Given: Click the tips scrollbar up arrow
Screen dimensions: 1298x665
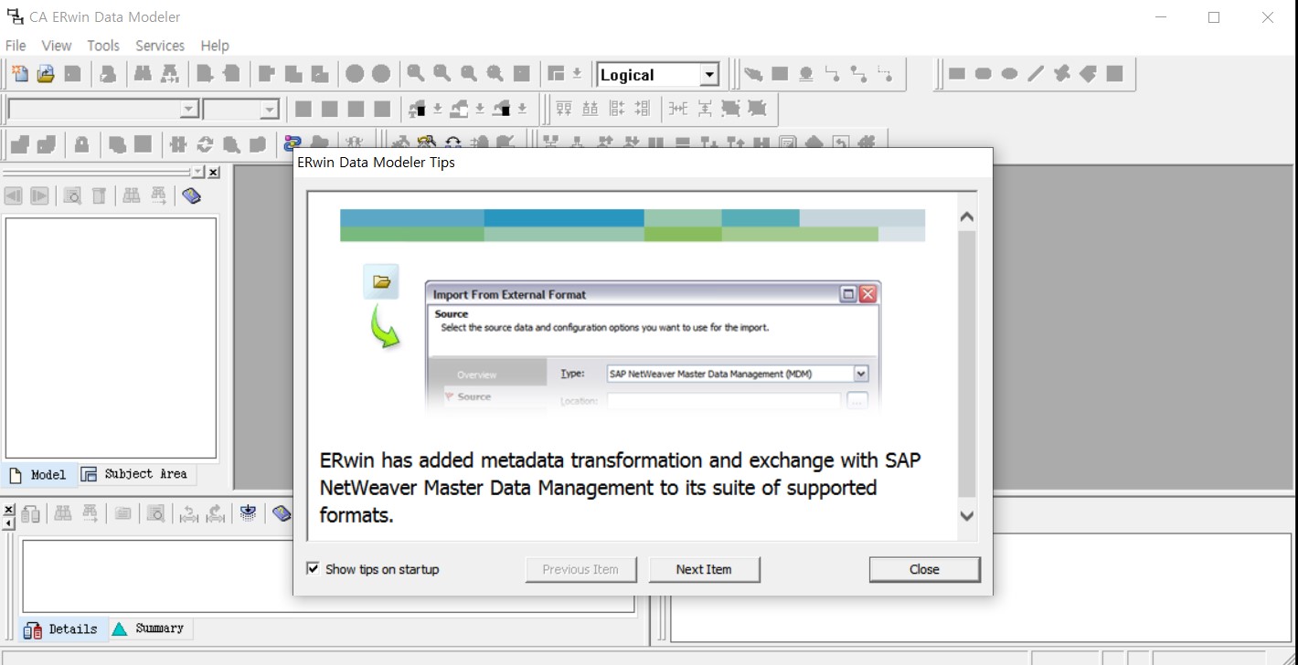Looking at the screenshot, I should click(x=967, y=217).
